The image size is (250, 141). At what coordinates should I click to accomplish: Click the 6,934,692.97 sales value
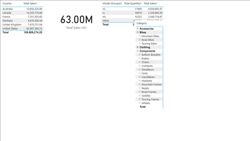[155, 9]
